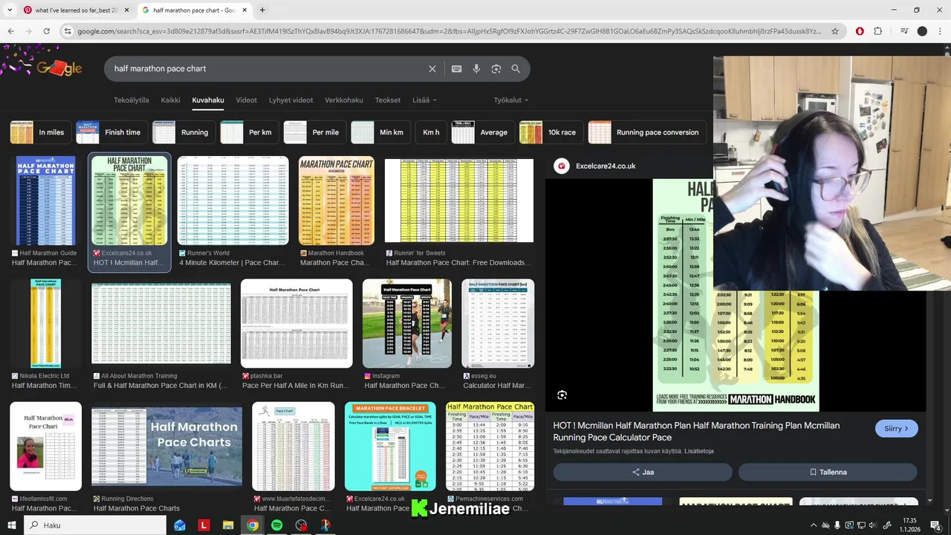Expand the Lisää dropdown
This screenshot has width=951, height=535.
(424, 100)
